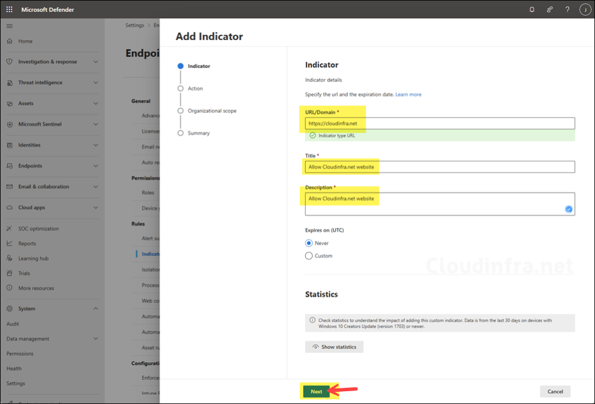Open Audit from the sidebar

tap(15, 323)
